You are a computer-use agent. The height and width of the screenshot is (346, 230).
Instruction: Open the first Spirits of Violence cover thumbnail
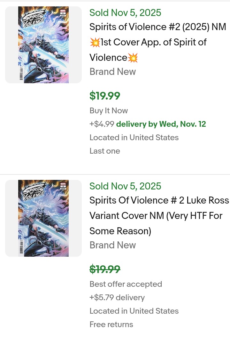[43, 45]
